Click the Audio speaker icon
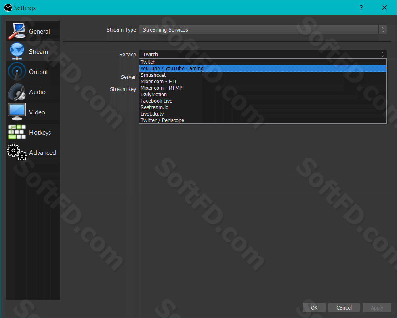This screenshot has width=397, height=318. [x=17, y=92]
